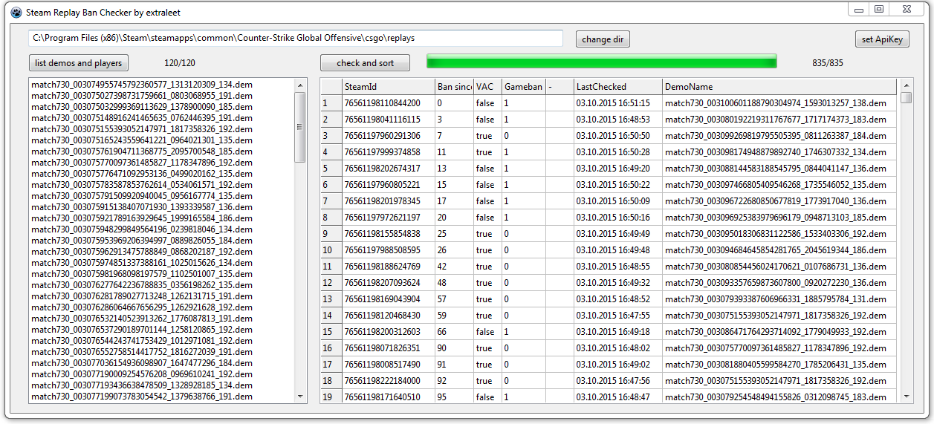Click SteamId 76561197999374858 cell
This screenshot has height=424, width=934.
pos(389,152)
